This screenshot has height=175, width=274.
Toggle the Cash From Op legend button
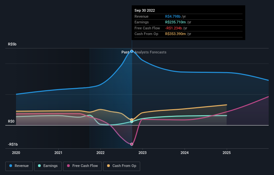(121, 166)
